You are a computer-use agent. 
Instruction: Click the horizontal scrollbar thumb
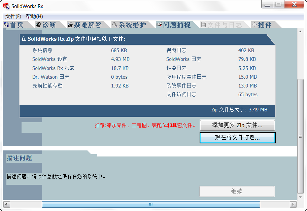(151, 205)
